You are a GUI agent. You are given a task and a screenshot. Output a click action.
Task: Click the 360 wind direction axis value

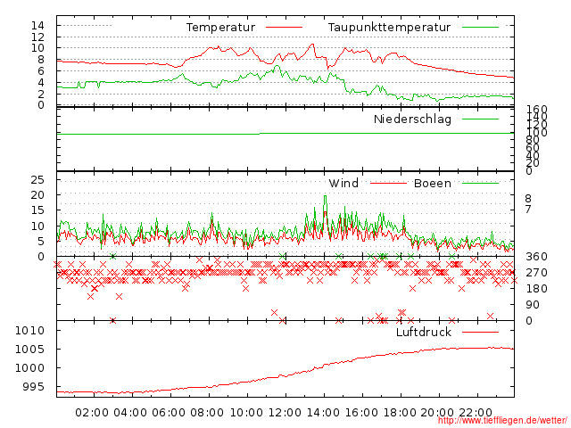point(536,257)
